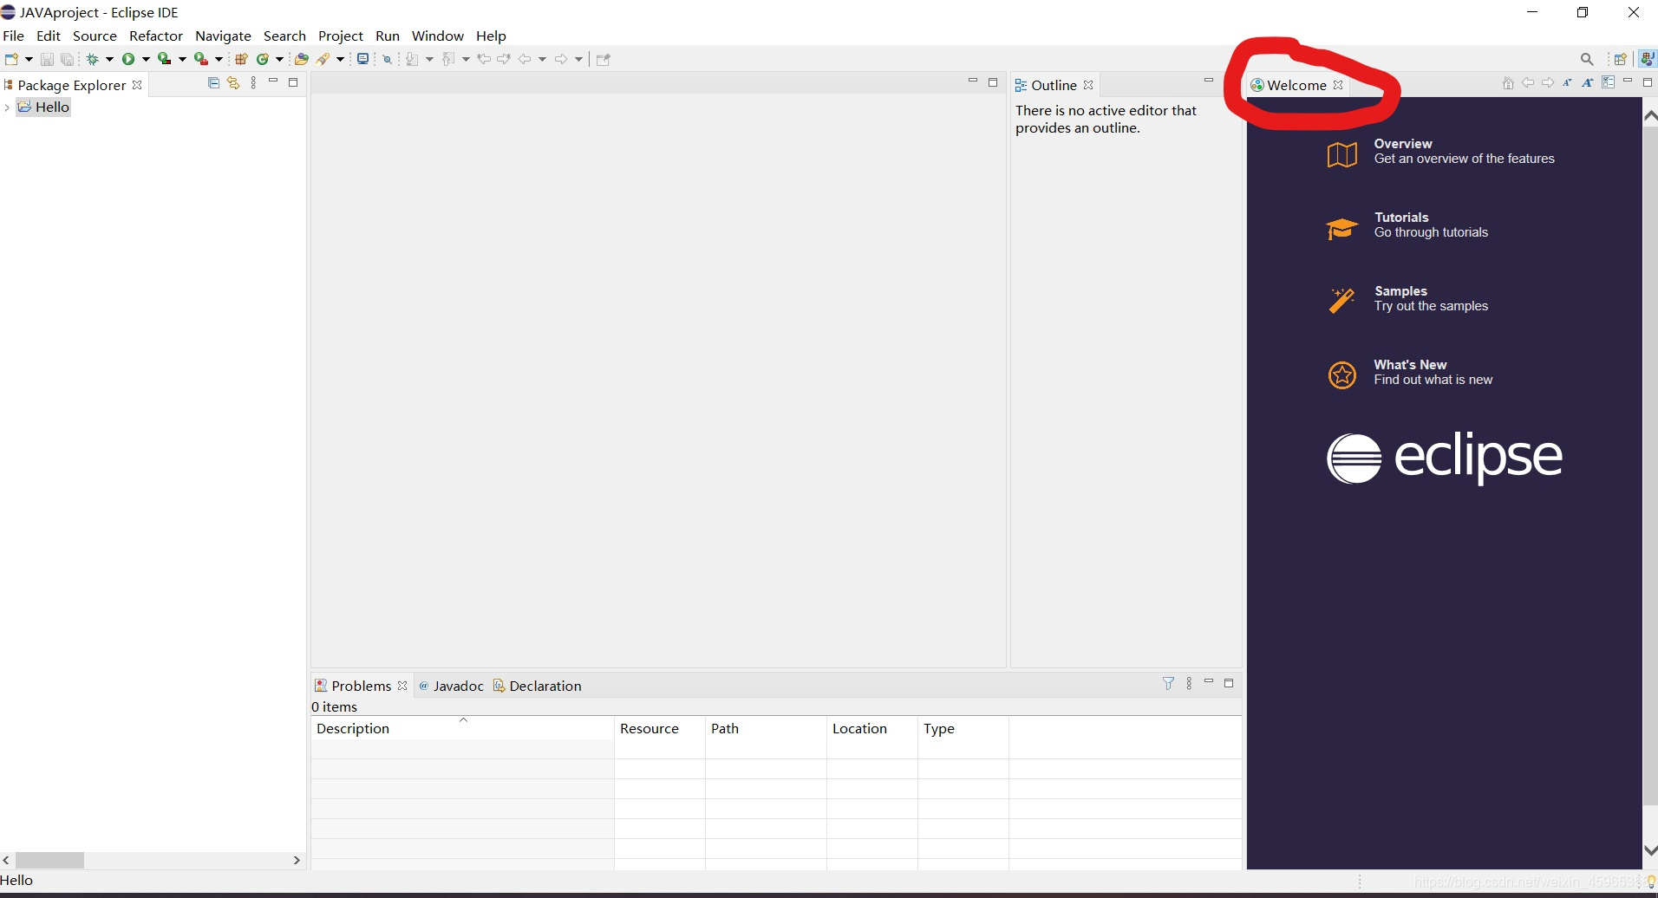This screenshot has width=1658, height=898.
Task: Click the Open Perspective icon
Action: 1619,59
